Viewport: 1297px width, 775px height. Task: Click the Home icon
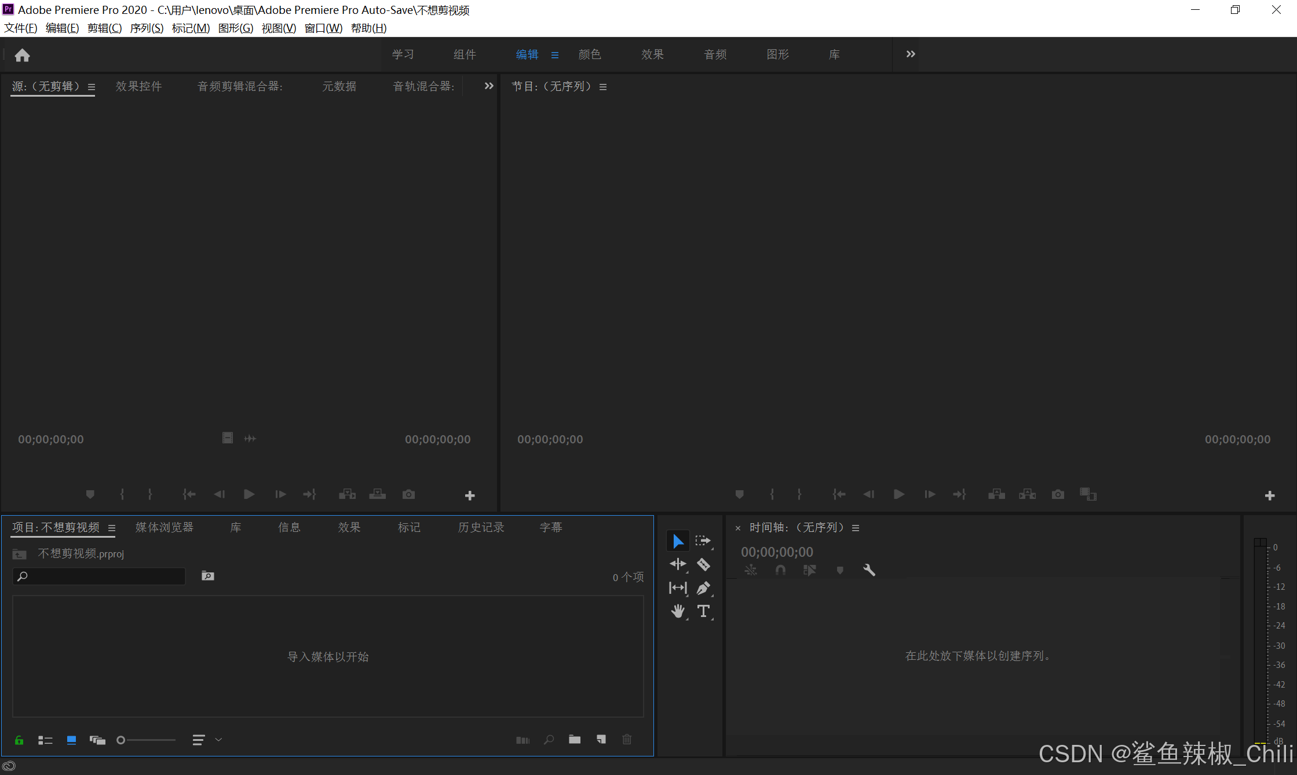(x=22, y=55)
